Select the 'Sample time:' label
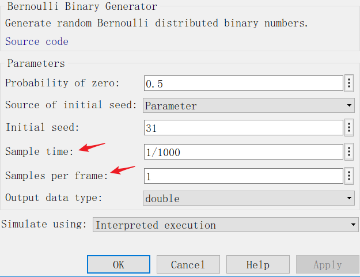 click(39, 151)
